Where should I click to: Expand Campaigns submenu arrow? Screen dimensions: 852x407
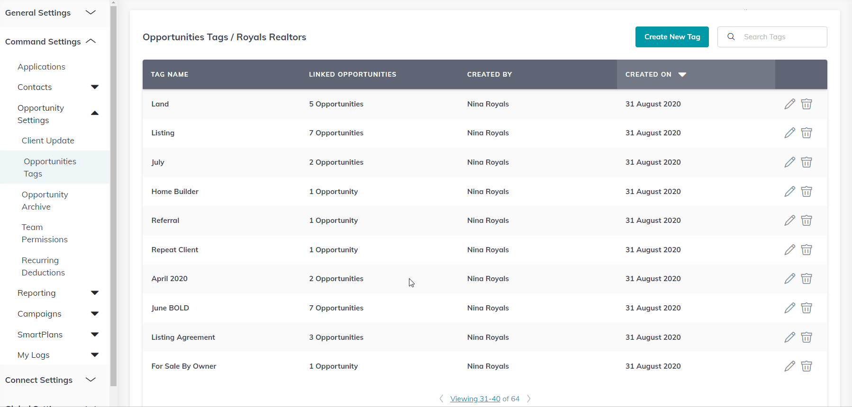pyautogui.click(x=95, y=314)
